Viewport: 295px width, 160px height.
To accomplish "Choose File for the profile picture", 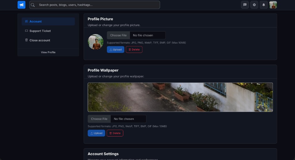I will 118,35.
